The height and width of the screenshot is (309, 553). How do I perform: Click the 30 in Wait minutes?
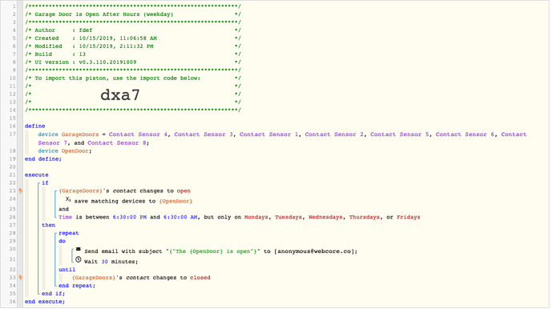click(104, 262)
